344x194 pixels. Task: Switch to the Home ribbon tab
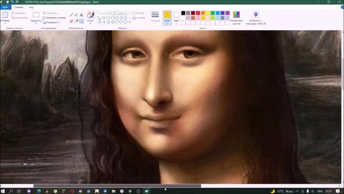pyautogui.click(x=19, y=7)
